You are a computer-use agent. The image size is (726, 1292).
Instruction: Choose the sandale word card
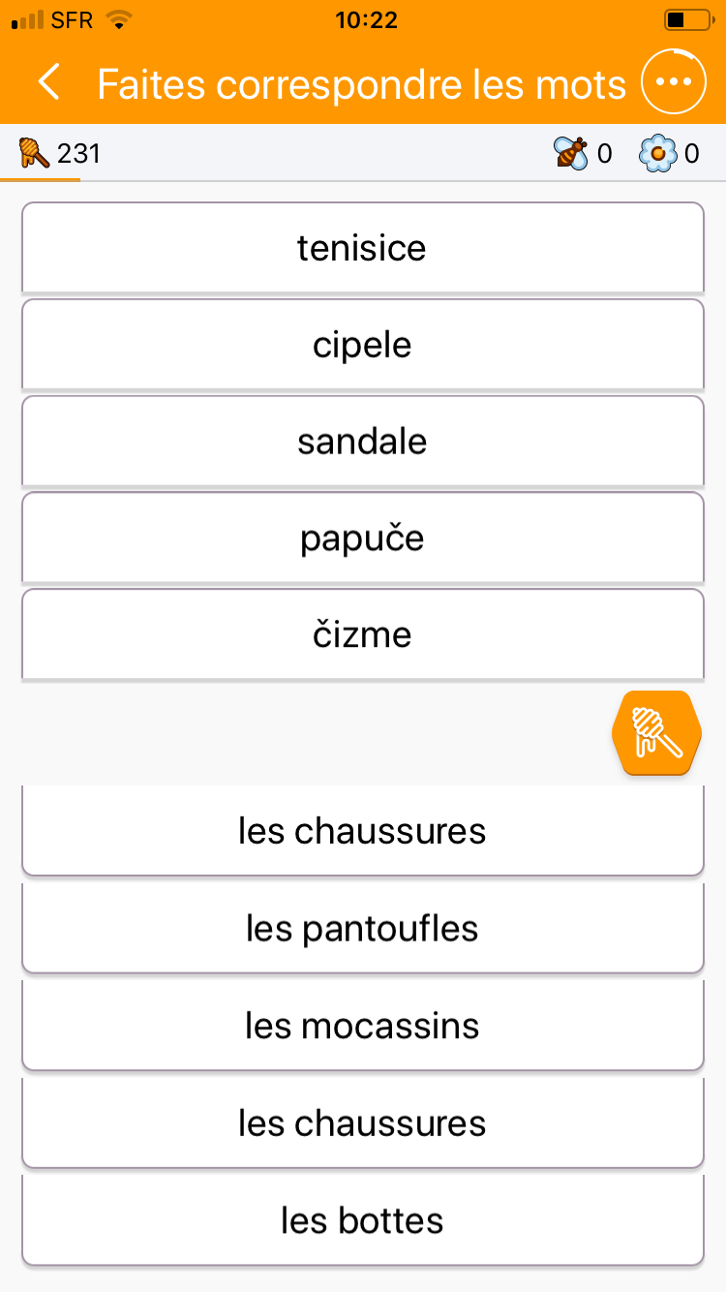pyautogui.click(x=362, y=442)
